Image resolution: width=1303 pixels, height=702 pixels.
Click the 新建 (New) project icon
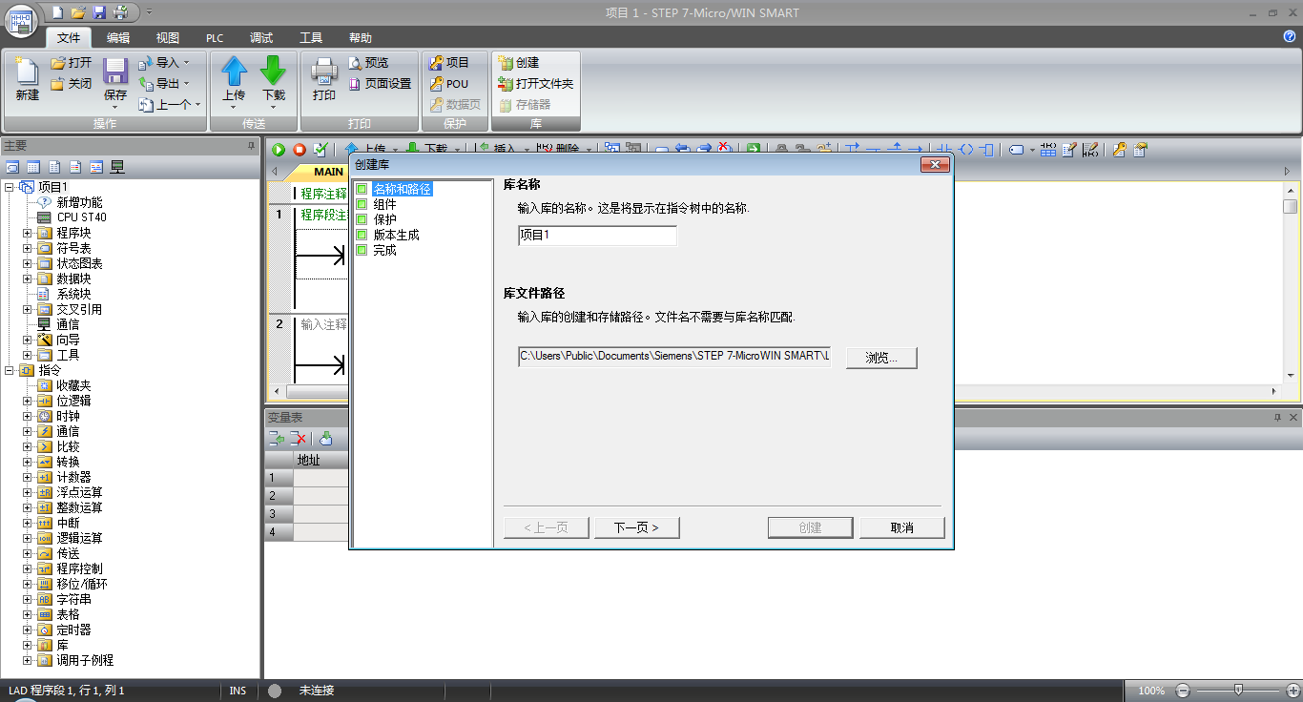coord(27,72)
